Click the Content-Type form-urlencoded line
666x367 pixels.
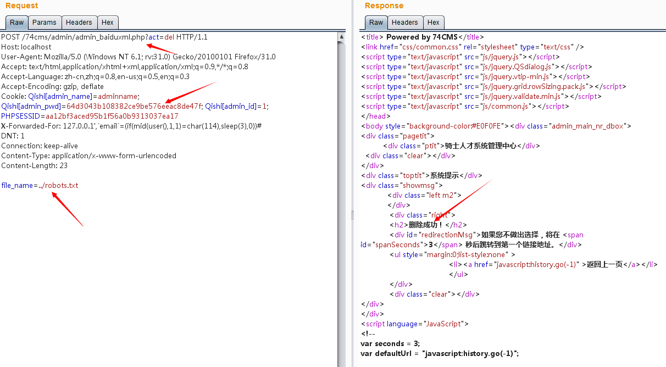tap(89, 155)
